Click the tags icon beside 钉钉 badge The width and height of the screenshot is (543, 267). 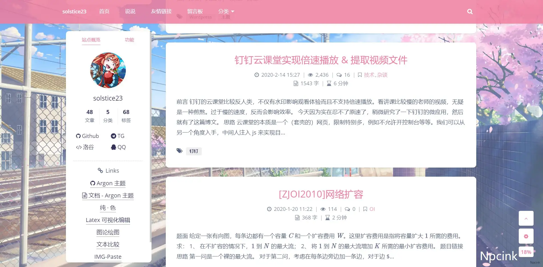pos(179,151)
